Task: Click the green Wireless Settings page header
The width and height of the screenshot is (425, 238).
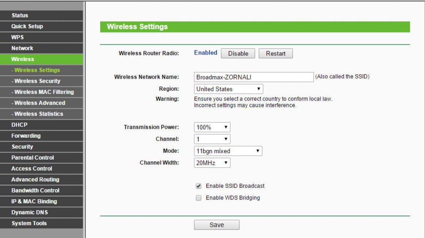Action: click(x=255, y=27)
